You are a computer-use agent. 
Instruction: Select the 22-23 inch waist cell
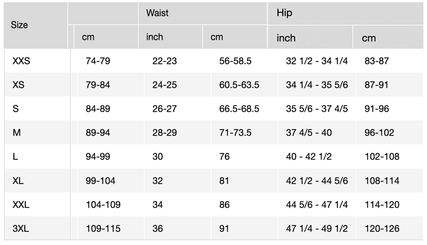click(165, 61)
